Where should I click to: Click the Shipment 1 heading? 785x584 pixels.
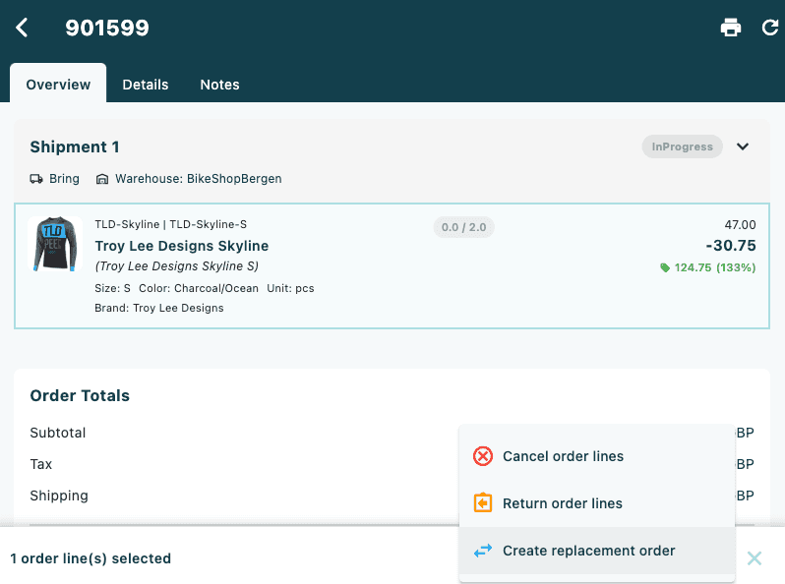pyautogui.click(x=75, y=146)
